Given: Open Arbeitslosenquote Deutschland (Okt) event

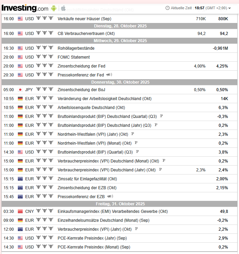Looking at the screenshot, I should pyautogui.click(x=91, y=108).
